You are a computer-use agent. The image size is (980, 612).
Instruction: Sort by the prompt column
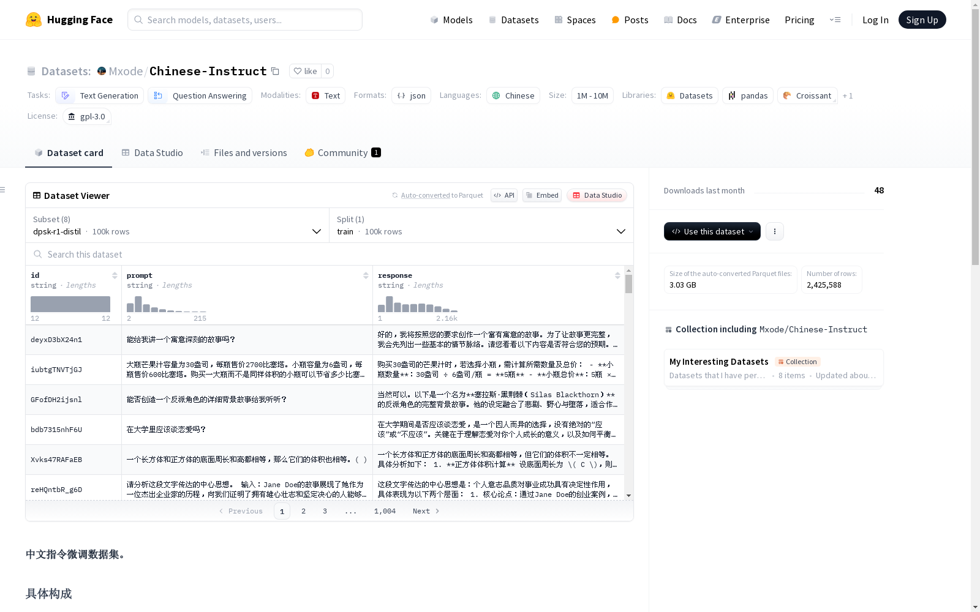point(366,275)
